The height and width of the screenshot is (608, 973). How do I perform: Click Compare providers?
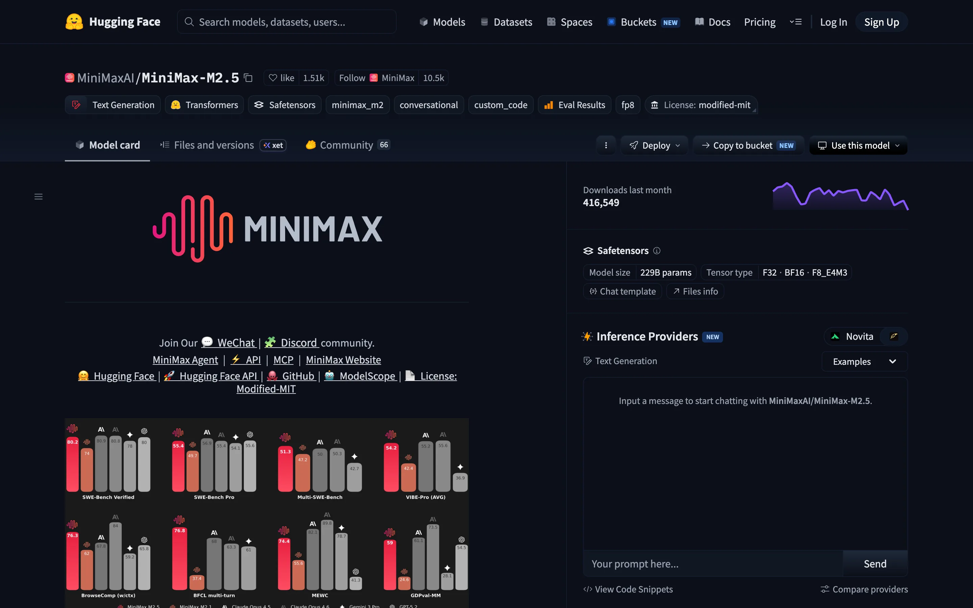click(x=864, y=589)
